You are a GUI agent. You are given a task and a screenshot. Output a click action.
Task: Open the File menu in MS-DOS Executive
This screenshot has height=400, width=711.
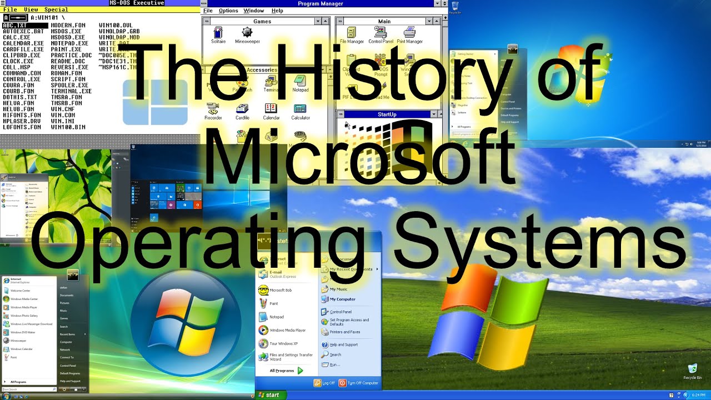tap(10, 9)
